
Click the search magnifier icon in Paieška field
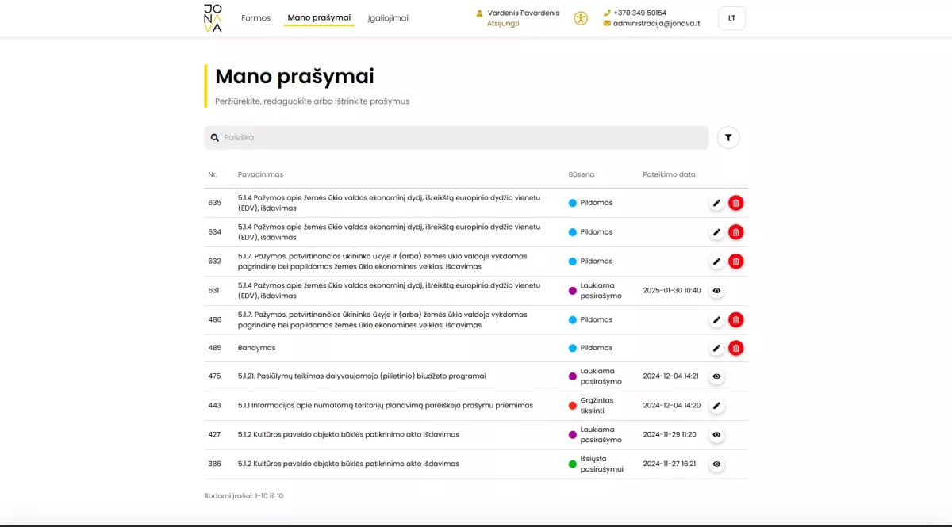214,137
